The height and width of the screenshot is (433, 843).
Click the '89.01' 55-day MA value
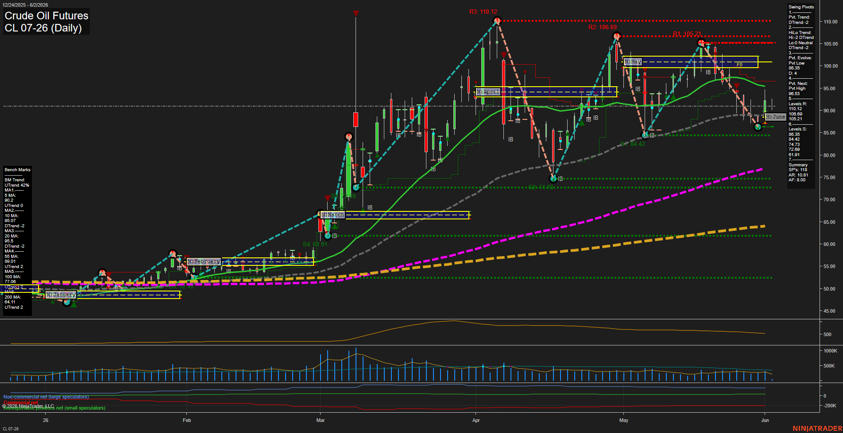pos(10,261)
